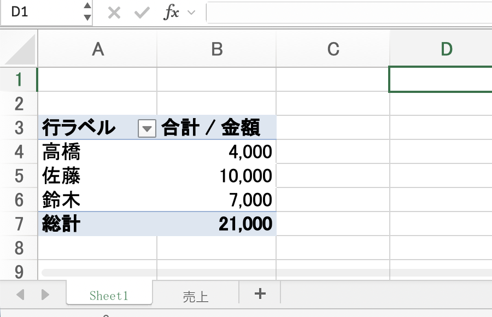Click the 10,000 value cell
This screenshot has height=317, width=492.
pyautogui.click(x=216, y=176)
